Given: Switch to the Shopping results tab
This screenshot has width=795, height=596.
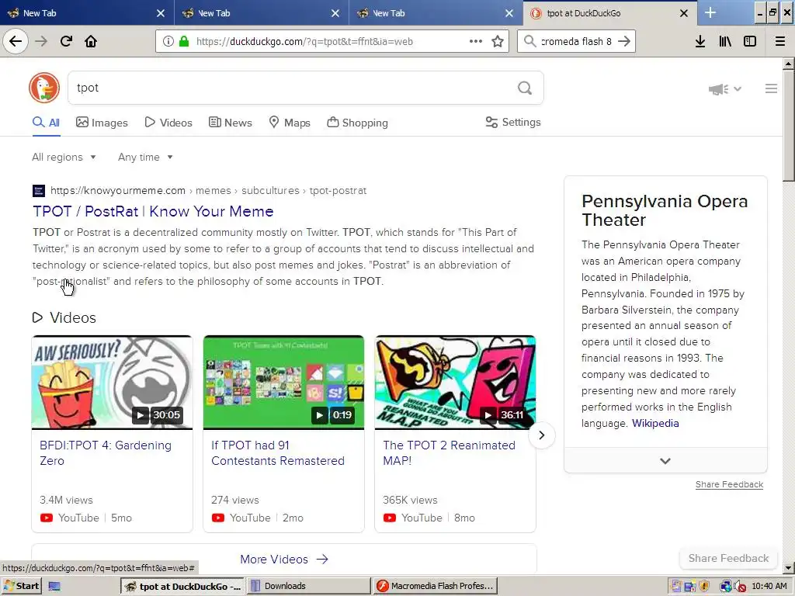Looking at the screenshot, I should point(357,123).
